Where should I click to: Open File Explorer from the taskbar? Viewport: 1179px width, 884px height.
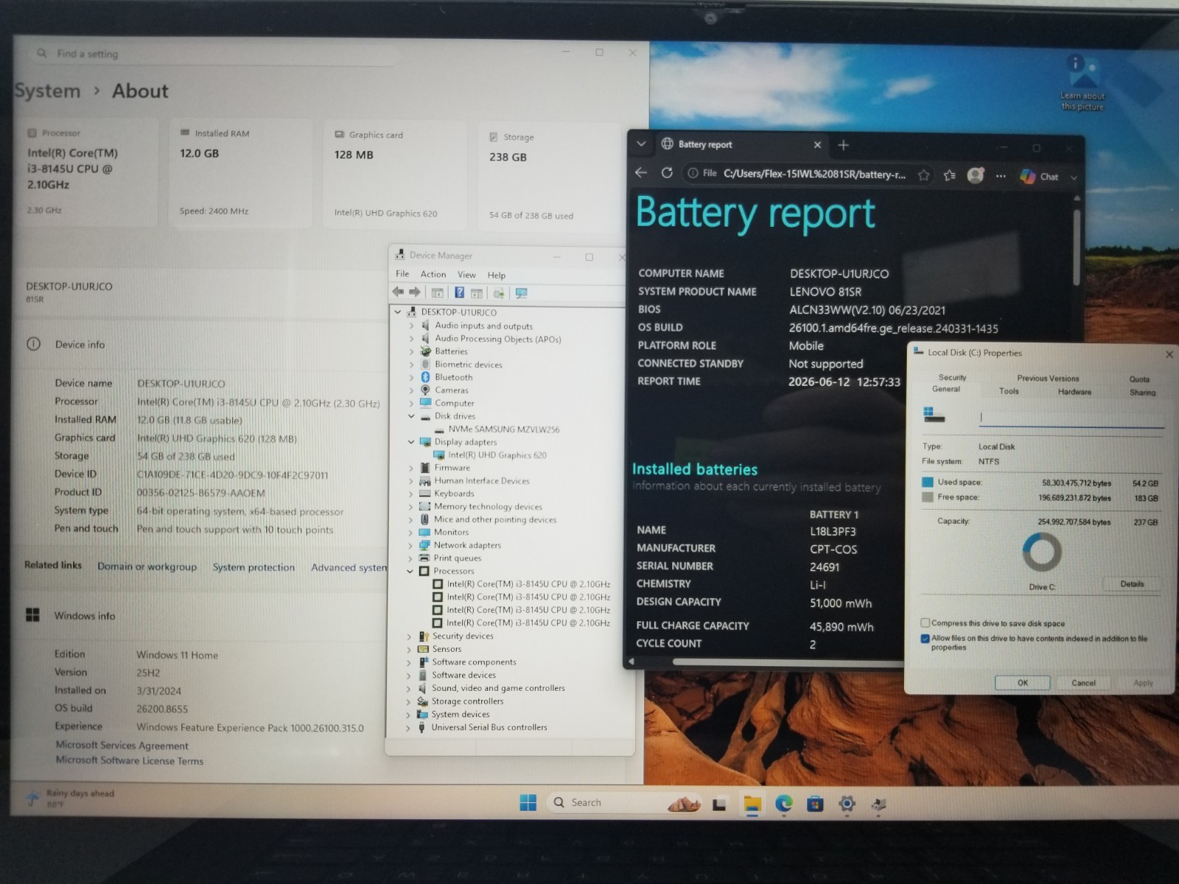point(752,804)
